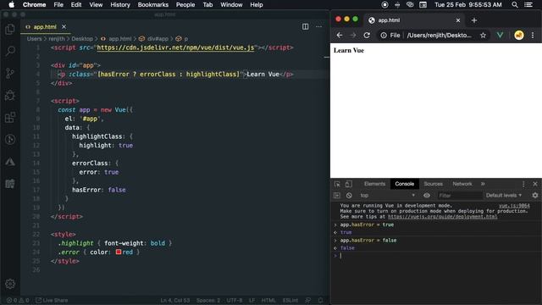The width and height of the screenshot is (542, 305).
Task: Bookmark this page with the star
Action: click(x=483, y=36)
